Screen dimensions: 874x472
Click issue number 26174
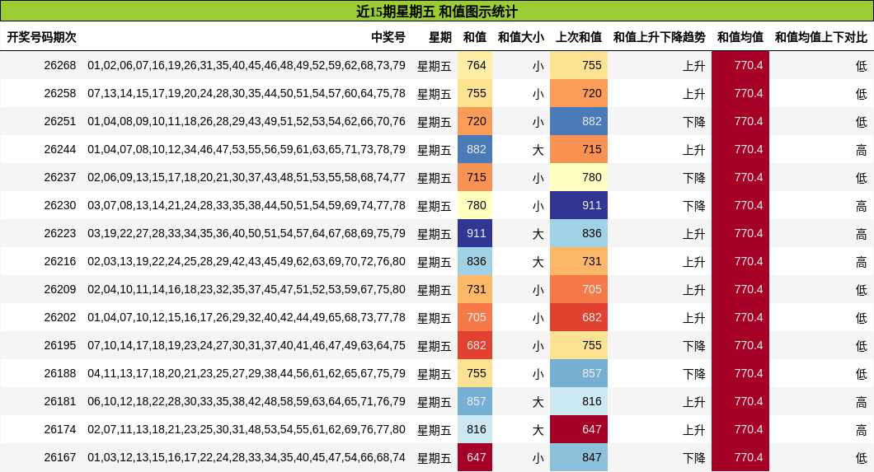click(x=60, y=429)
